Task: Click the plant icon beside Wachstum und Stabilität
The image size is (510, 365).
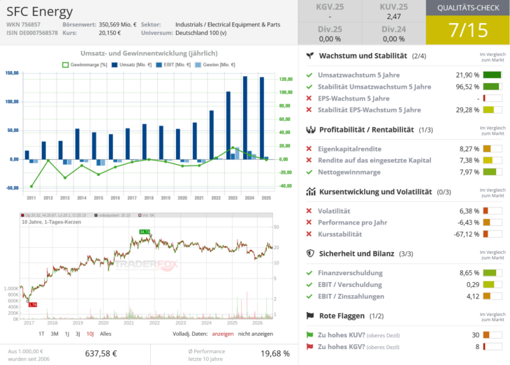Action: click(x=310, y=56)
